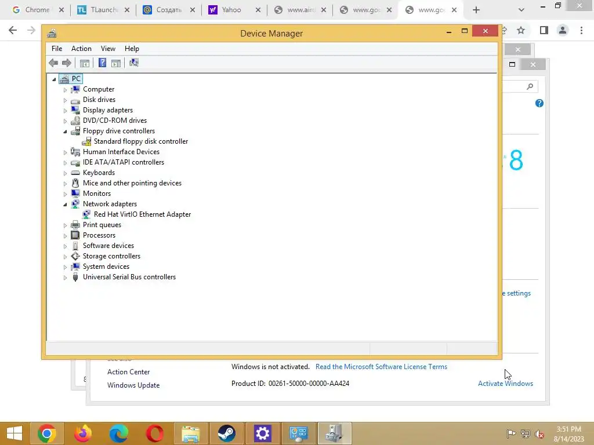The width and height of the screenshot is (594, 445).
Task: Open Read the Microsoft Software License Terms link
Action: 381,367
